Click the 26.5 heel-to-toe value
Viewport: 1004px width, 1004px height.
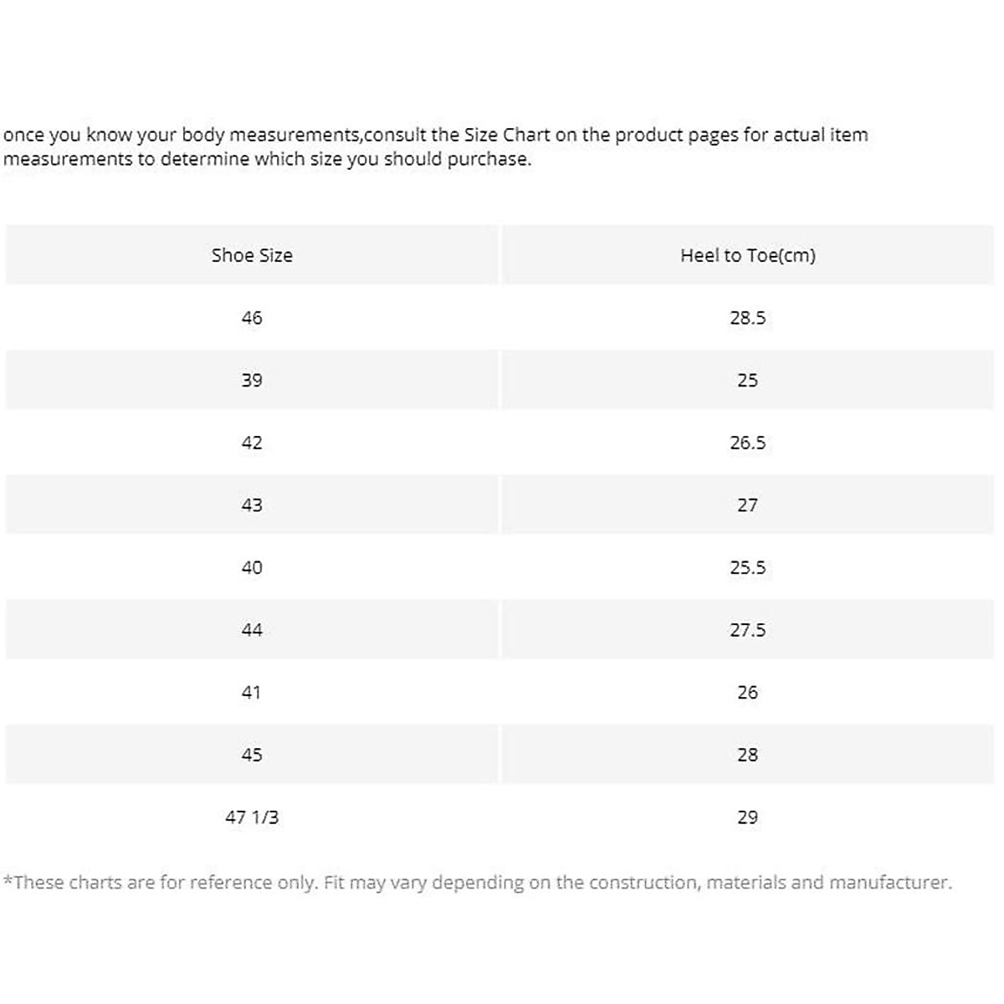(x=747, y=443)
